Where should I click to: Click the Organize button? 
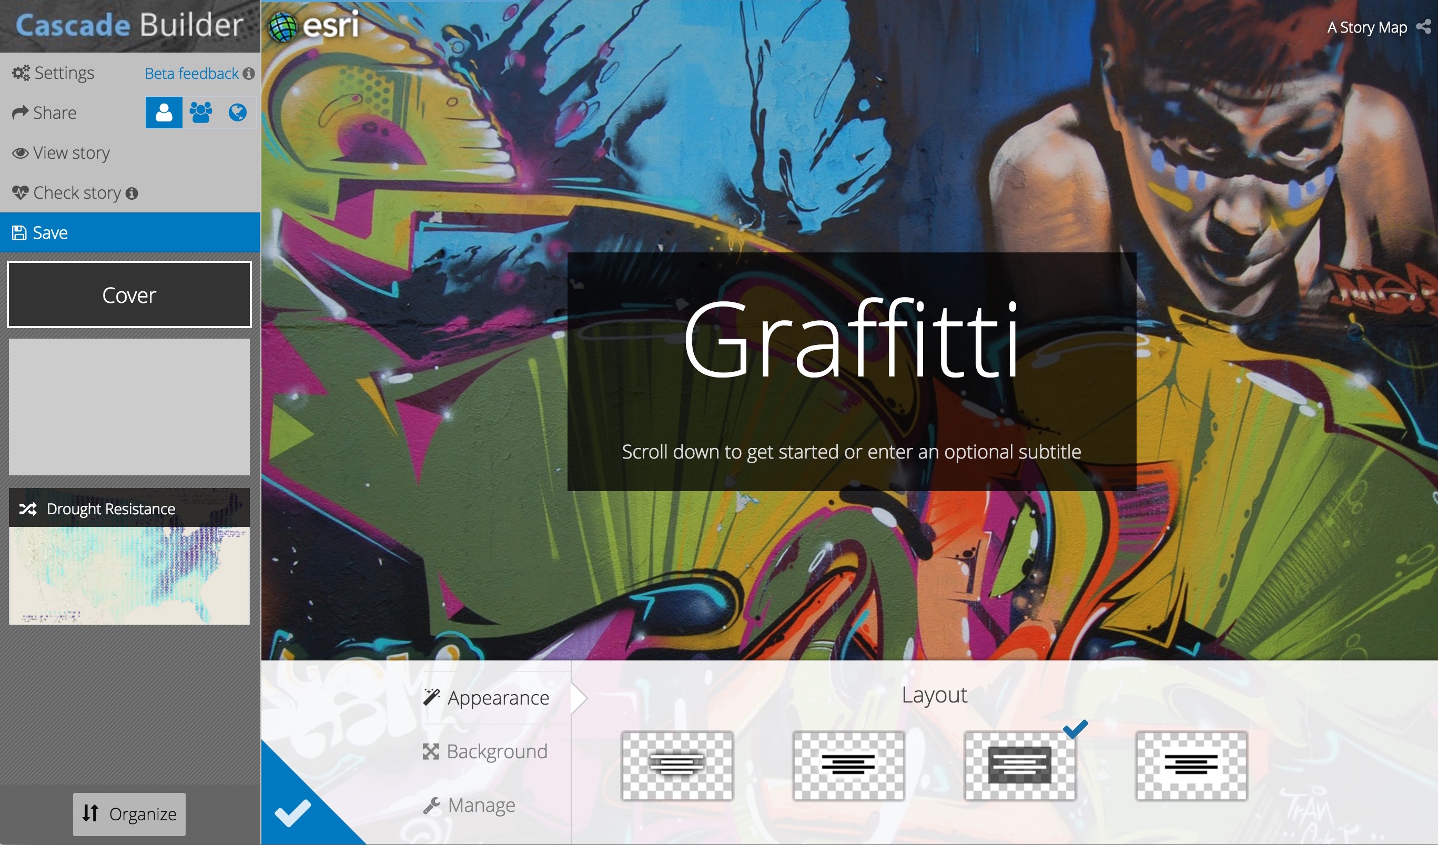tap(129, 813)
